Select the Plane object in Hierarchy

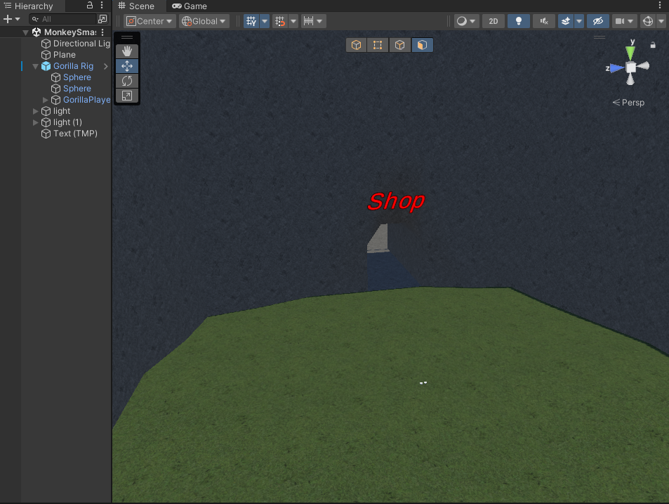click(x=58, y=55)
